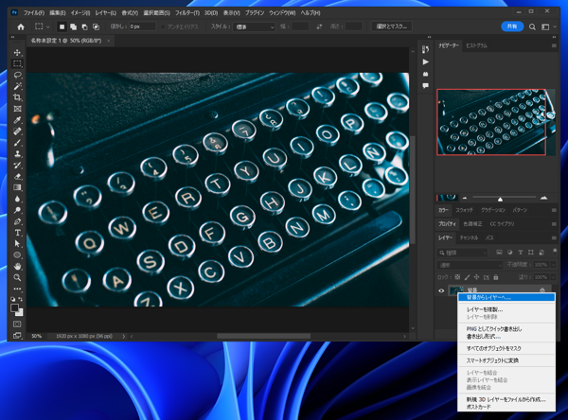Switch to the ヒストグラム tab

pyautogui.click(x=476, y=45)
